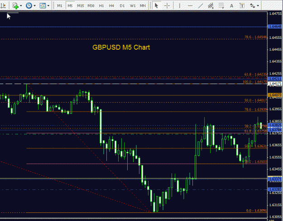
Task: Click the blue 1.64648 price label
Action: (275, 27)
